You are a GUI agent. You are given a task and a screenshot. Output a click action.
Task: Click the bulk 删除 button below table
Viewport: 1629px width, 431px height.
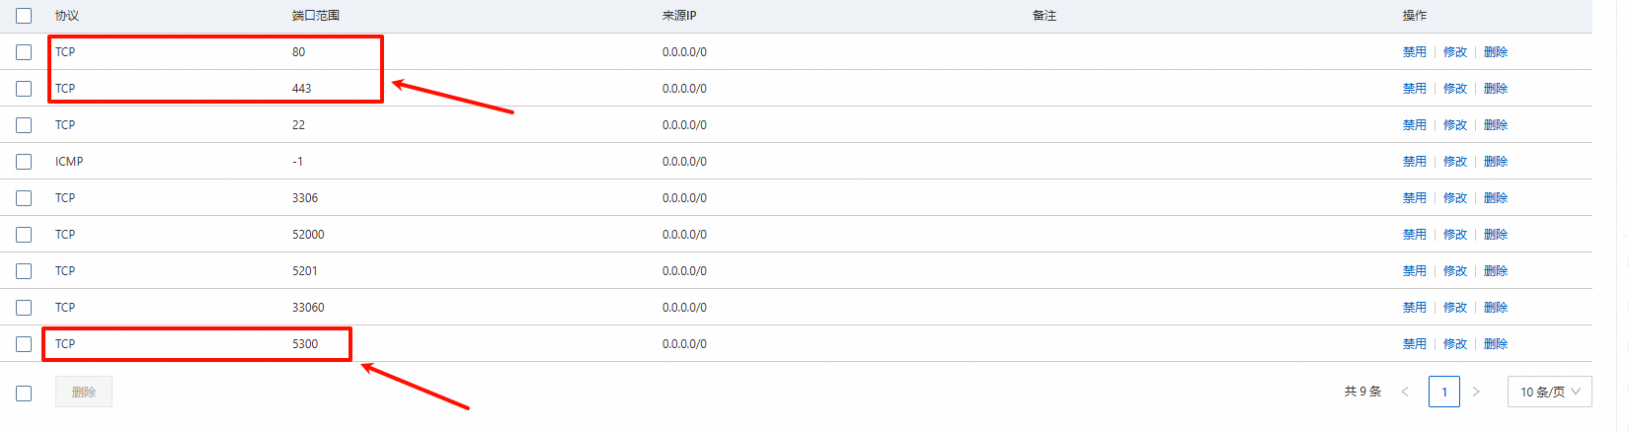click(x=84, y=392)
